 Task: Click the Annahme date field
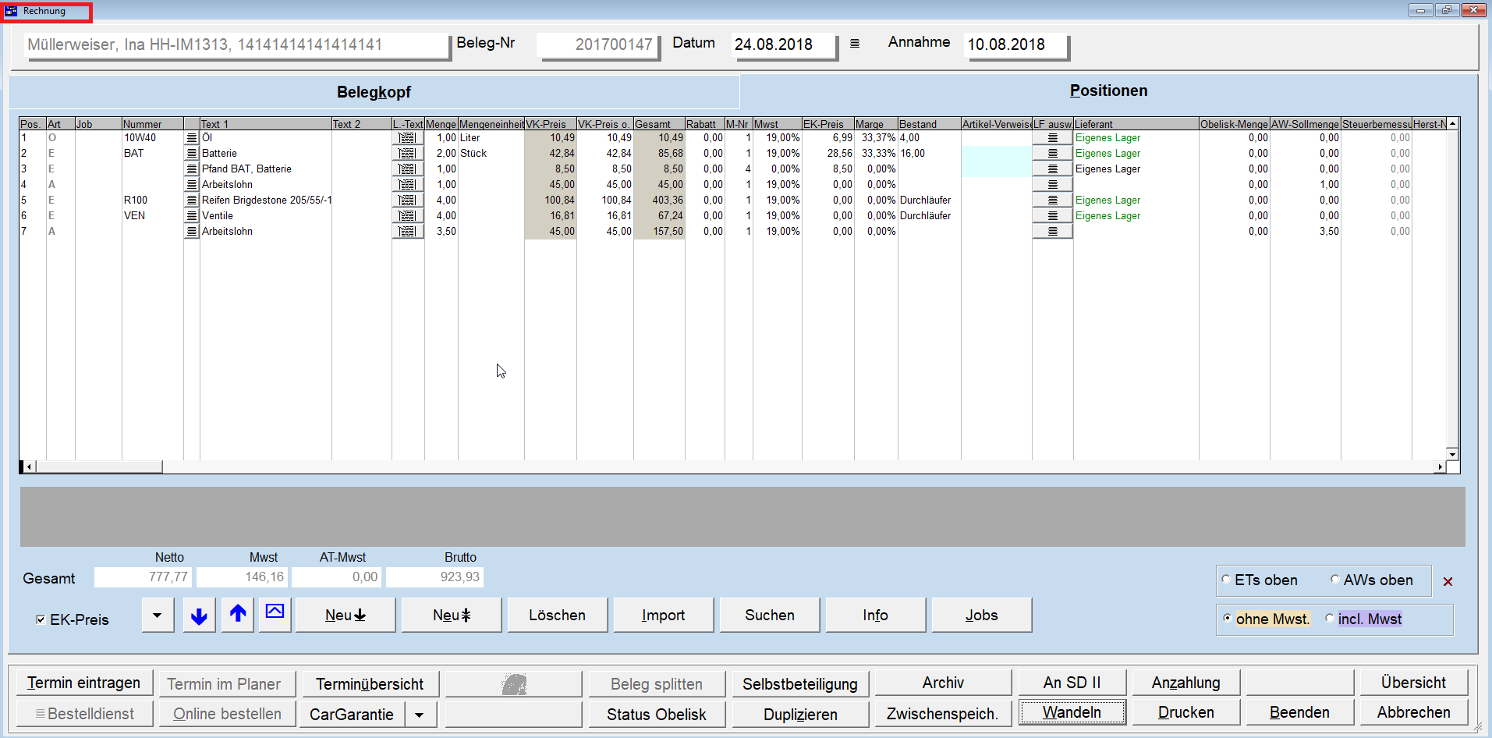coord(1016,44)
